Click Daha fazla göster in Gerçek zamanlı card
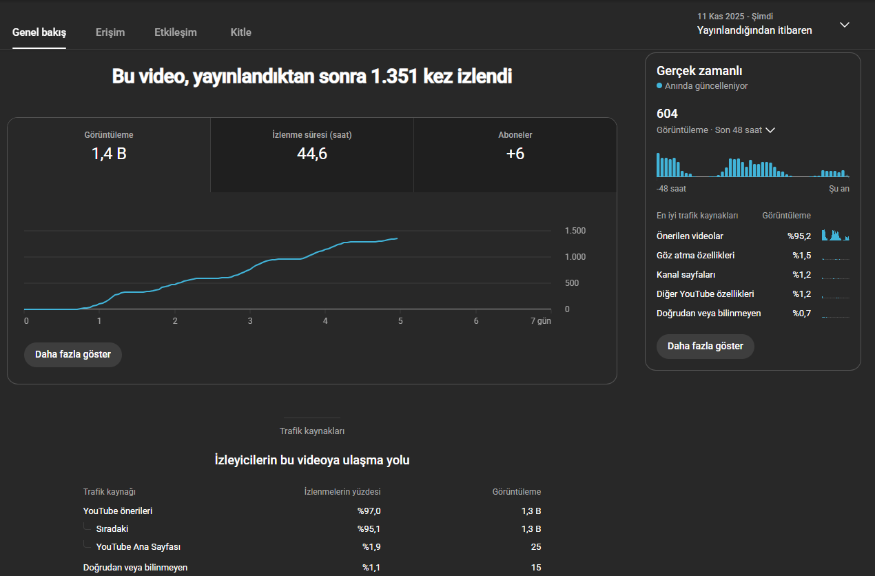 point(706,347)
